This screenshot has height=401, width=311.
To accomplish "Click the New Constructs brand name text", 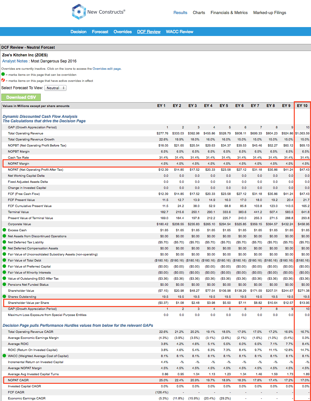I will tap(106, 12).
